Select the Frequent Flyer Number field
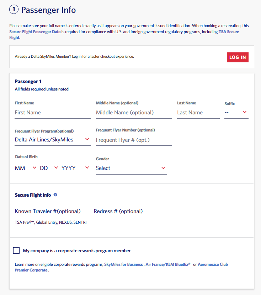 [x=134, y=140]
